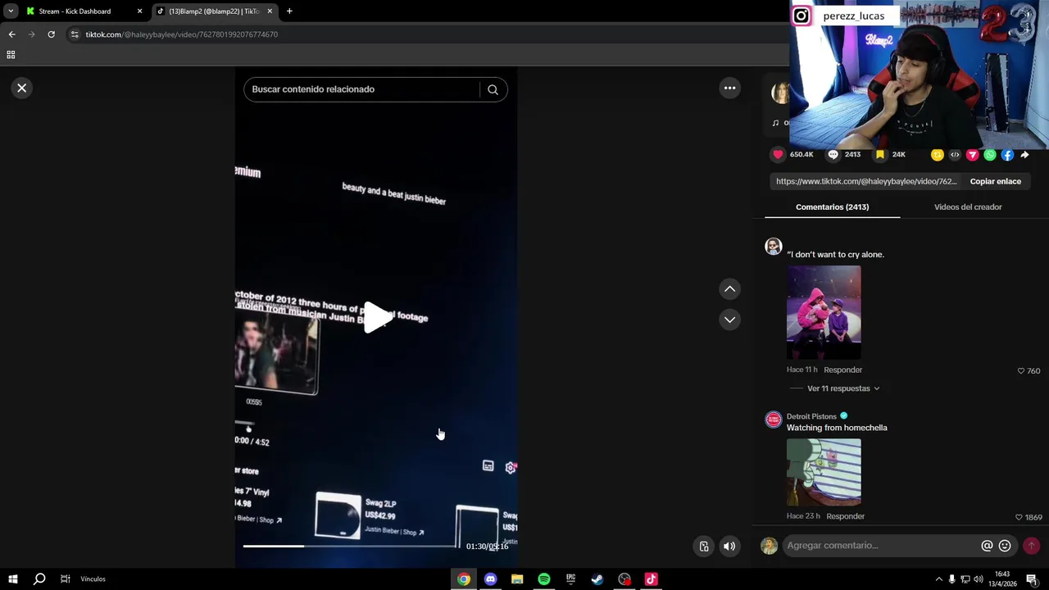Switch to 'Comentarios (2413)' tab

[x=832, y=207]
